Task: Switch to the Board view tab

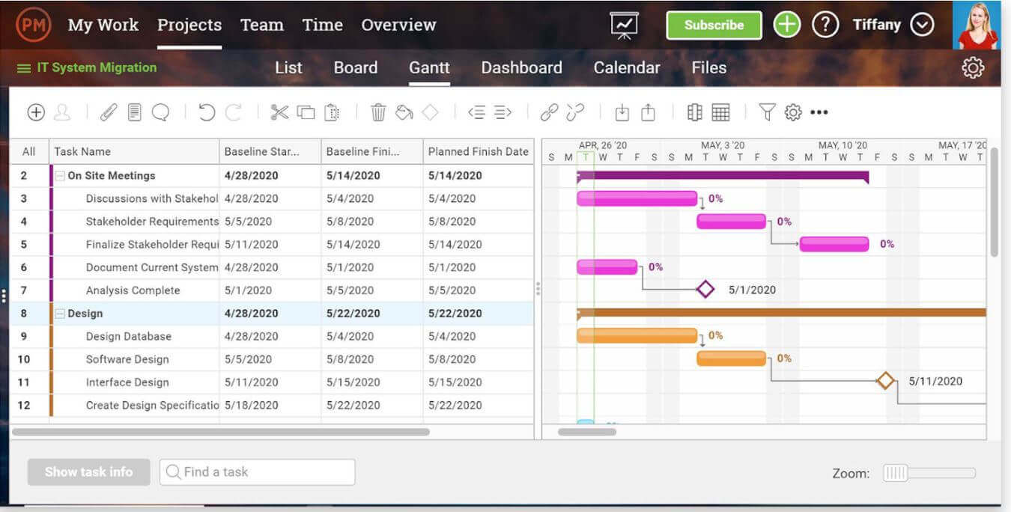Action: (x=355, y=67)
